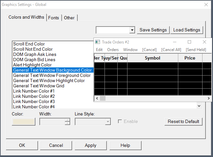Open Help for graphics settings
Image resolution: width=213 pixels, height=157 pixels.
[x=125, y=145]
